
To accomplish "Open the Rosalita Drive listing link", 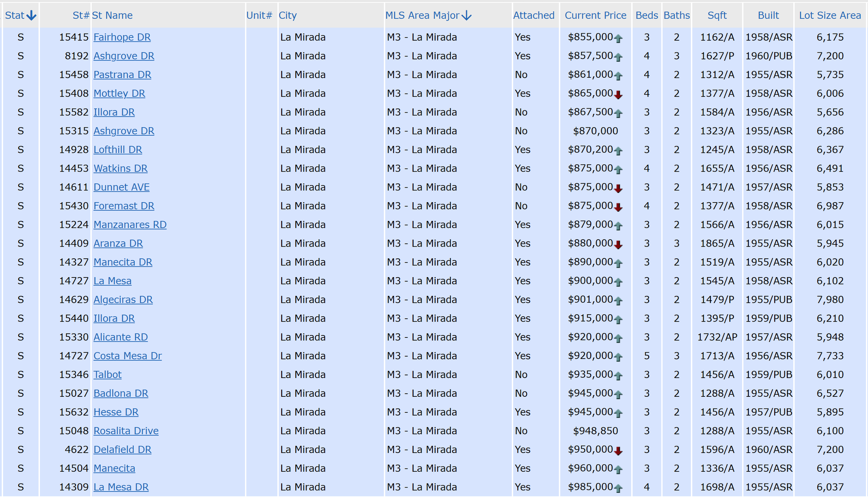I will click(x=126, y=431).
